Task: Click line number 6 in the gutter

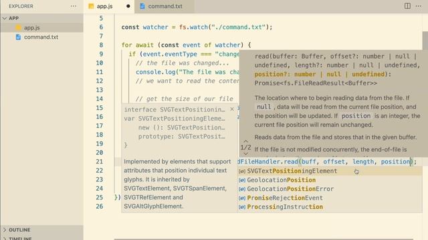Action: pyautogui.click(x=101, y=27)
